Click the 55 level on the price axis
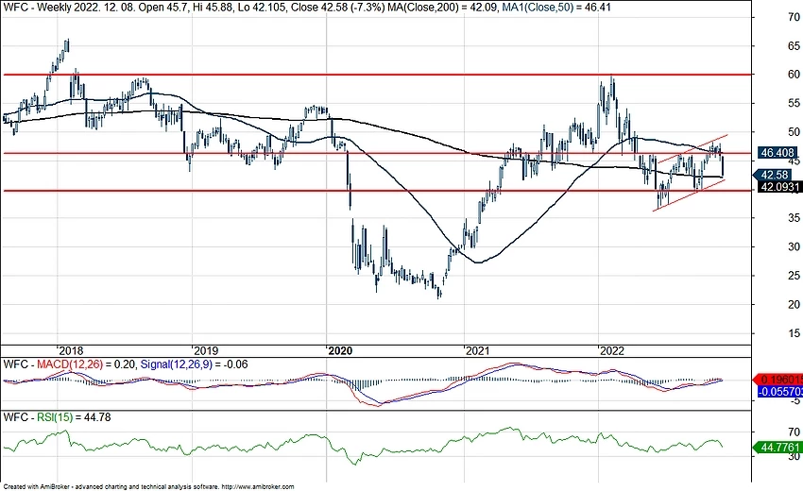 794,104
